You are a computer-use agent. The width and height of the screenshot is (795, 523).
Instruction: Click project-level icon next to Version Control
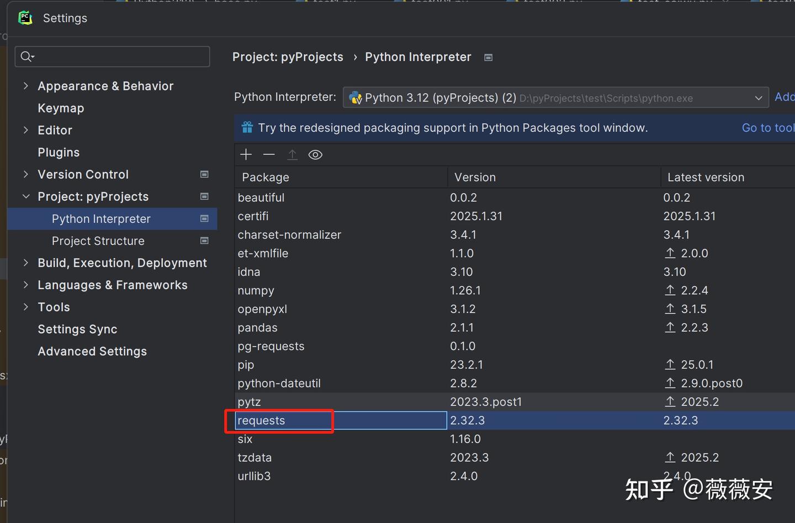[204, 174]
